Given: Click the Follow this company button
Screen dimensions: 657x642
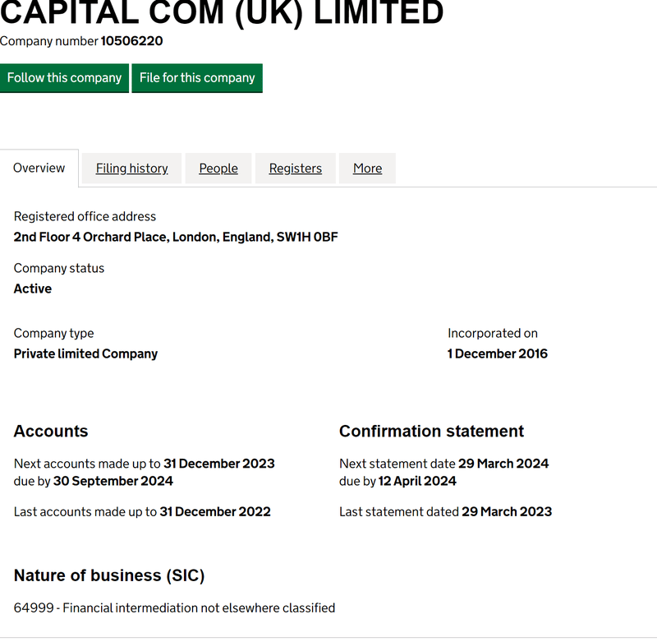Looking at the screenshot, I should point(64,77).
